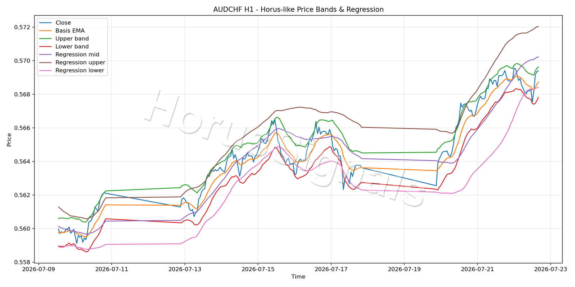575x287 pixels.
Task: Click the 'Price' y-axis label
Action: click(9, 140)
